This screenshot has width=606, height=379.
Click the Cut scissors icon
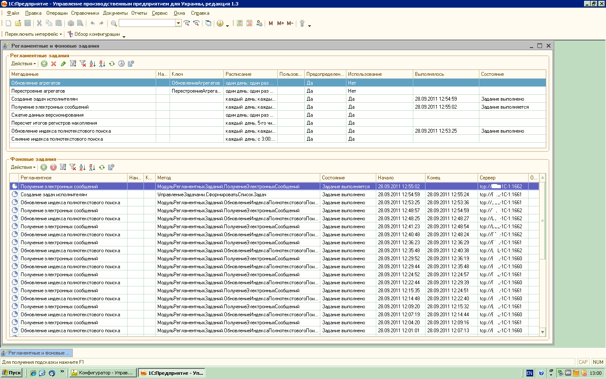(x=39, y=23)
